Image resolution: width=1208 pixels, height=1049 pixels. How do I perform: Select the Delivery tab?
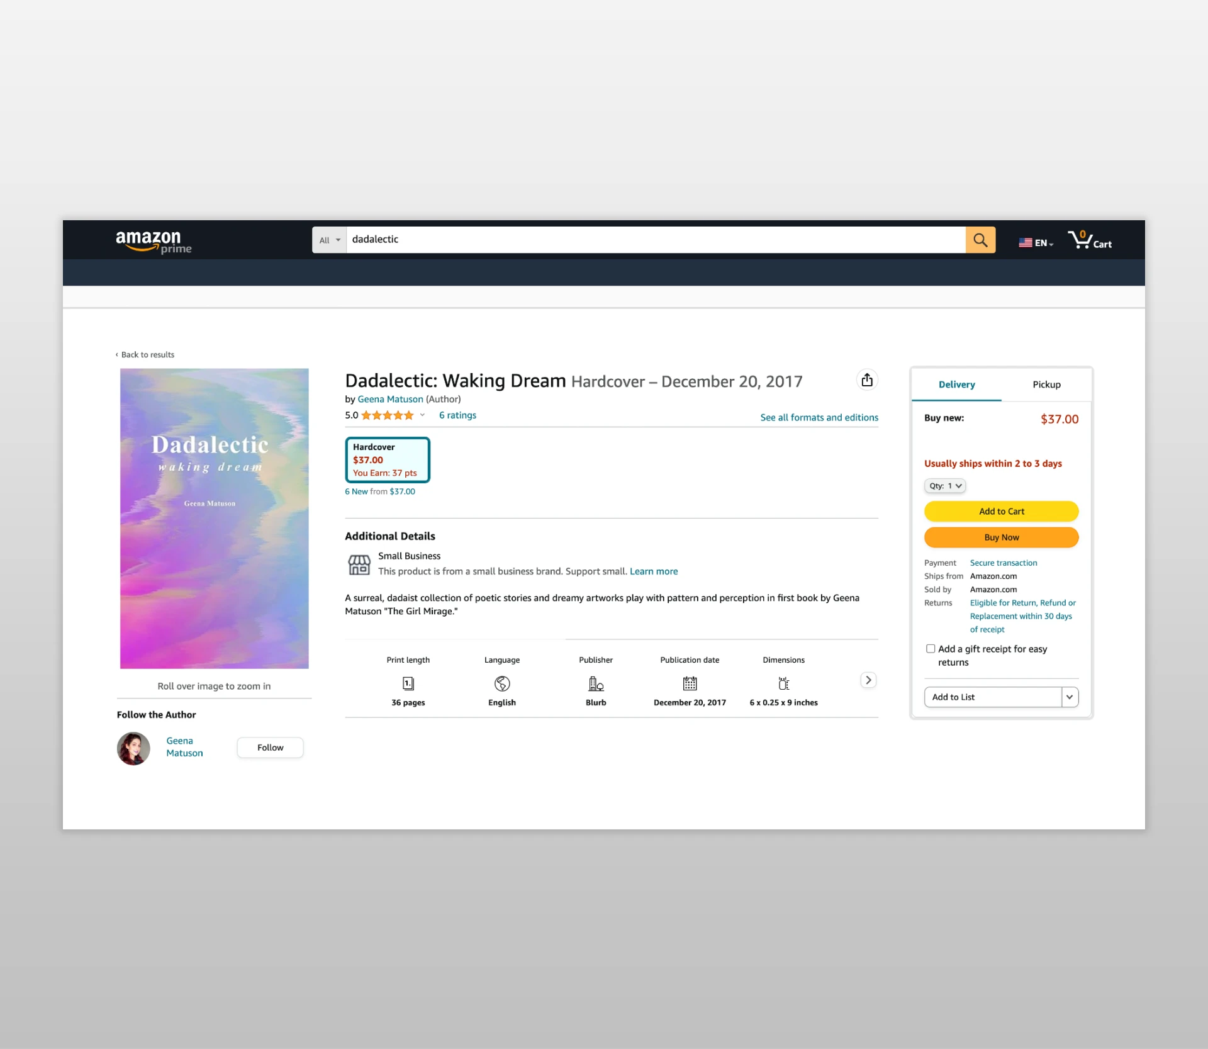tap(956, 384)
